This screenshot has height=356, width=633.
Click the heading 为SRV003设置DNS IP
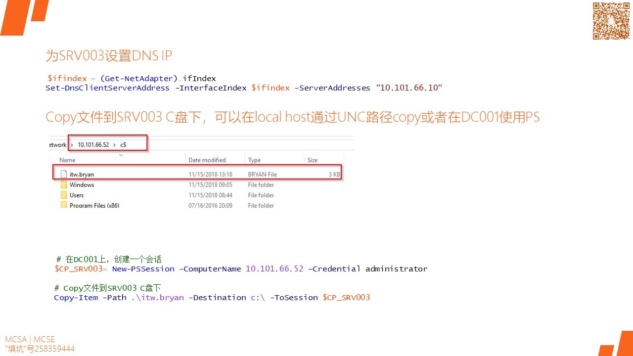[109, 55]
